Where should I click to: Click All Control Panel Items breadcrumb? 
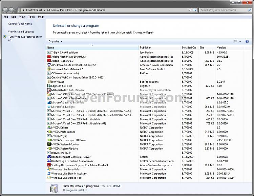pyautogui.click(x=60, y=10)
